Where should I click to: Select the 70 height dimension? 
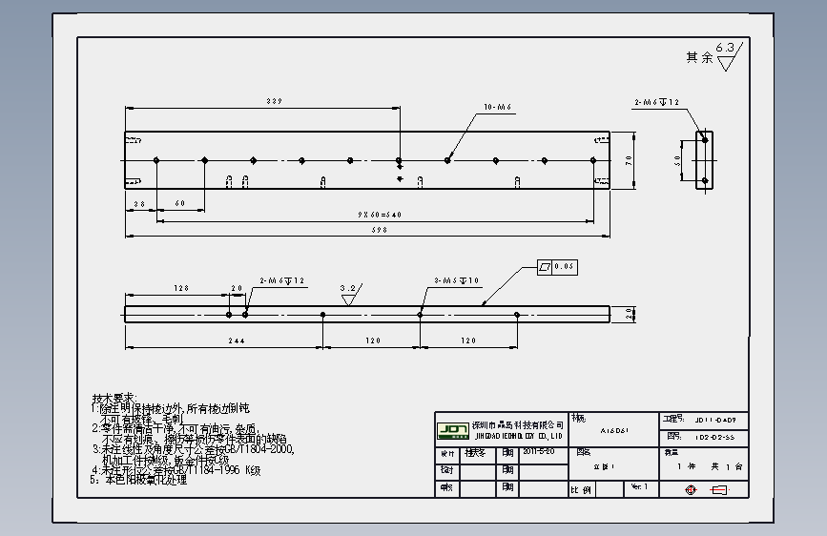[x=629, y=160]
